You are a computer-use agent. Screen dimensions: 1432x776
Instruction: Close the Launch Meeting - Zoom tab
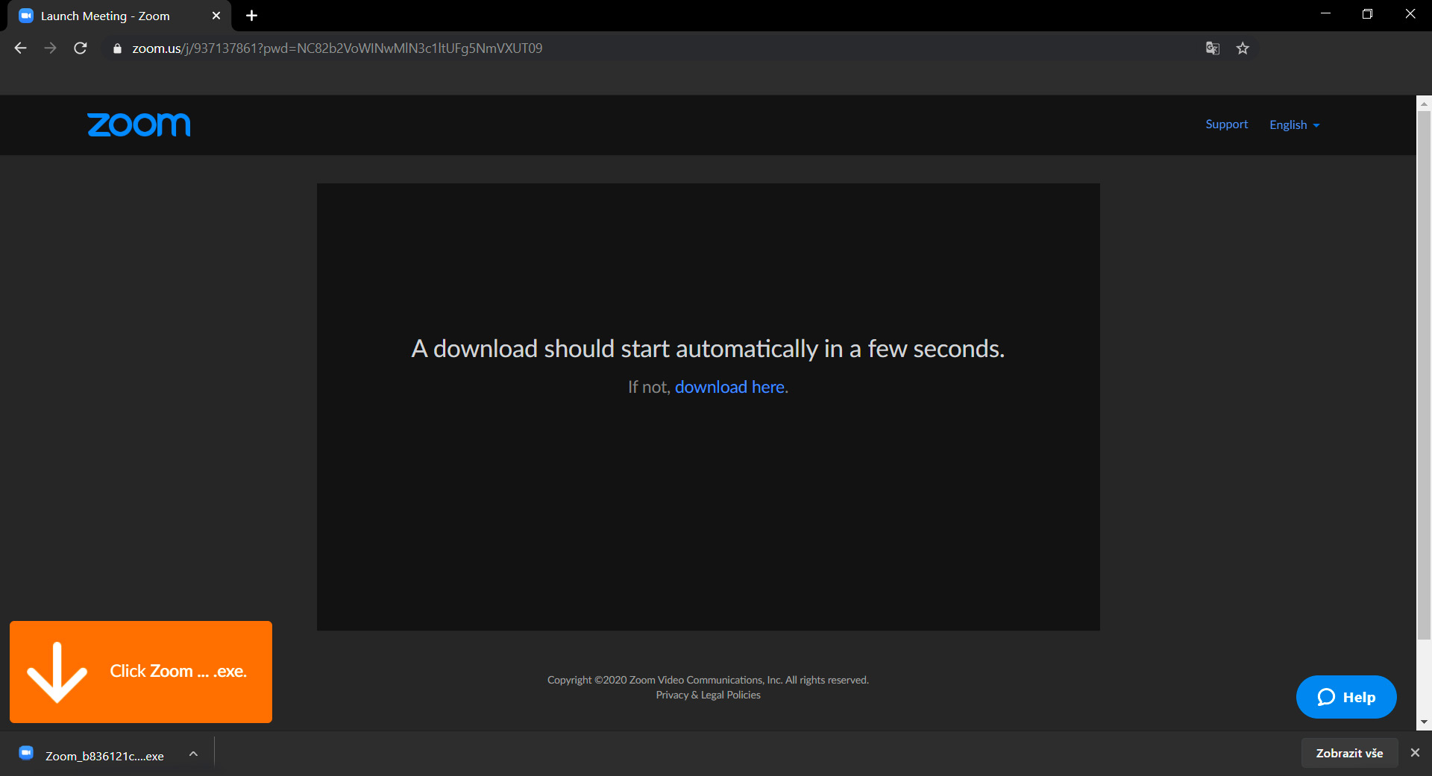pos(216,16)
